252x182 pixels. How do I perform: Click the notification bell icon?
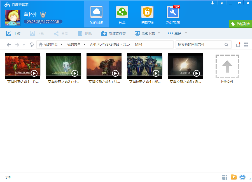(x=212, y=3)
